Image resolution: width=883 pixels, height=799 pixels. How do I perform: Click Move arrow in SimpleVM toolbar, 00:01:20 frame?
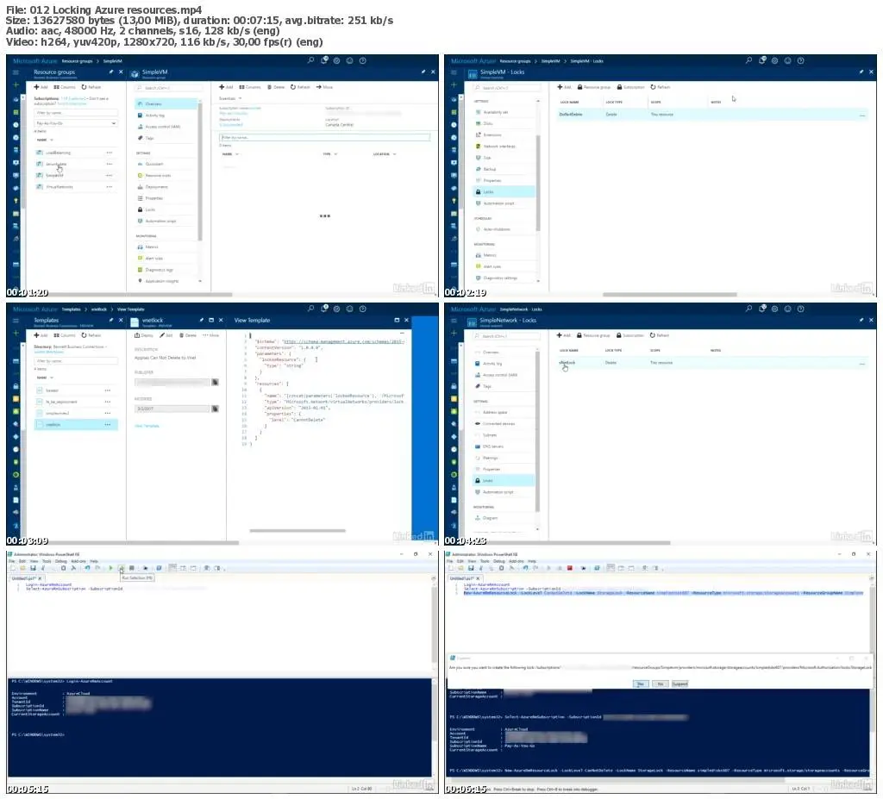click(325, 87)
